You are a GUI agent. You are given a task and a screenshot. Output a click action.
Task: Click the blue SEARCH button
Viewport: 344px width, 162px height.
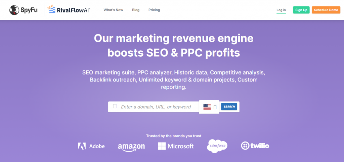pyautogui.click(x=229, y=107)
